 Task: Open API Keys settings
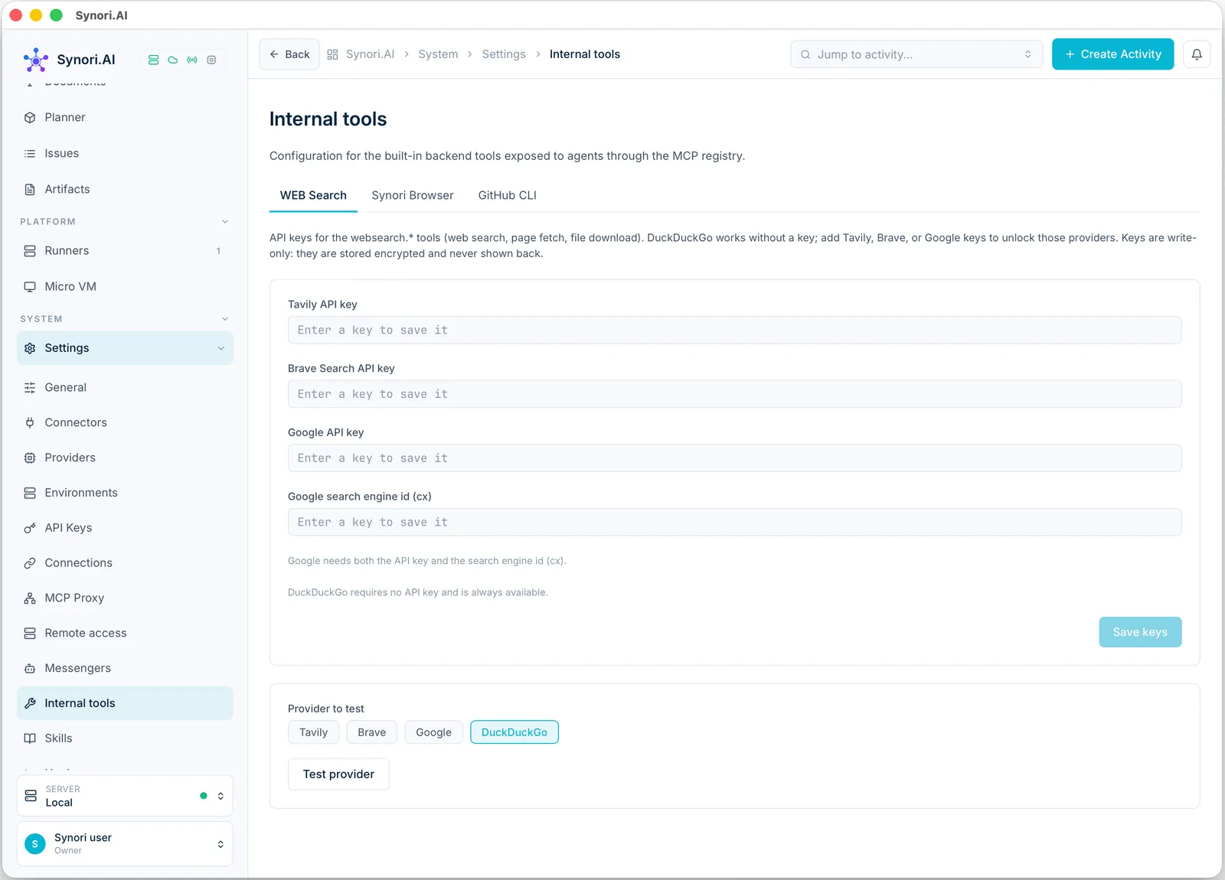[x=125, y=528]
